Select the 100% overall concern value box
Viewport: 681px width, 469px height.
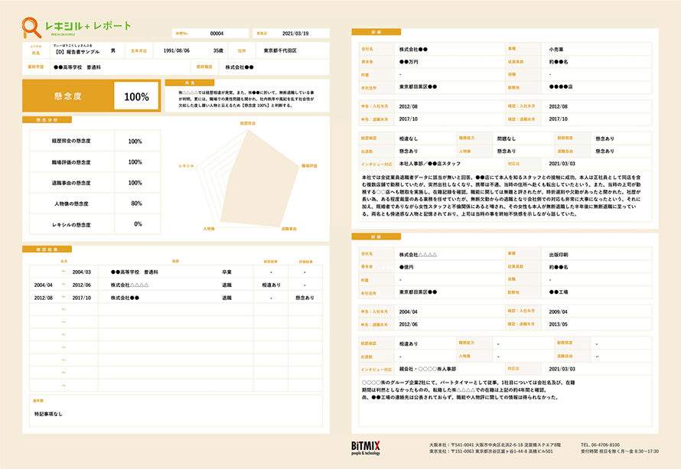[136, 97]
